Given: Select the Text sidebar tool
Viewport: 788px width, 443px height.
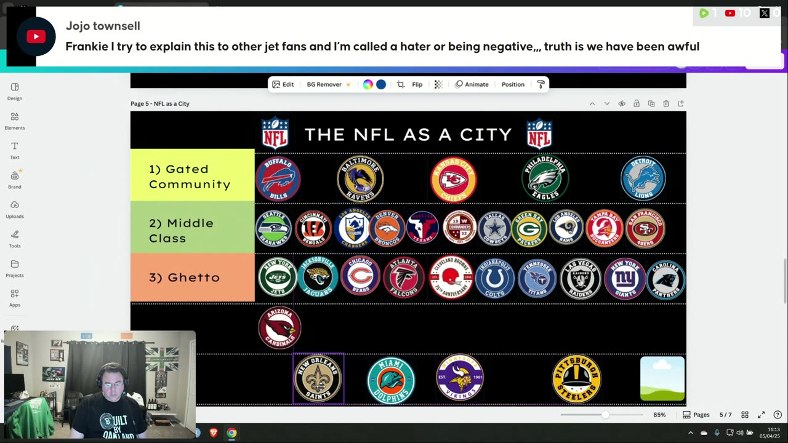Looking at the screenshot, I should (15, 151).
